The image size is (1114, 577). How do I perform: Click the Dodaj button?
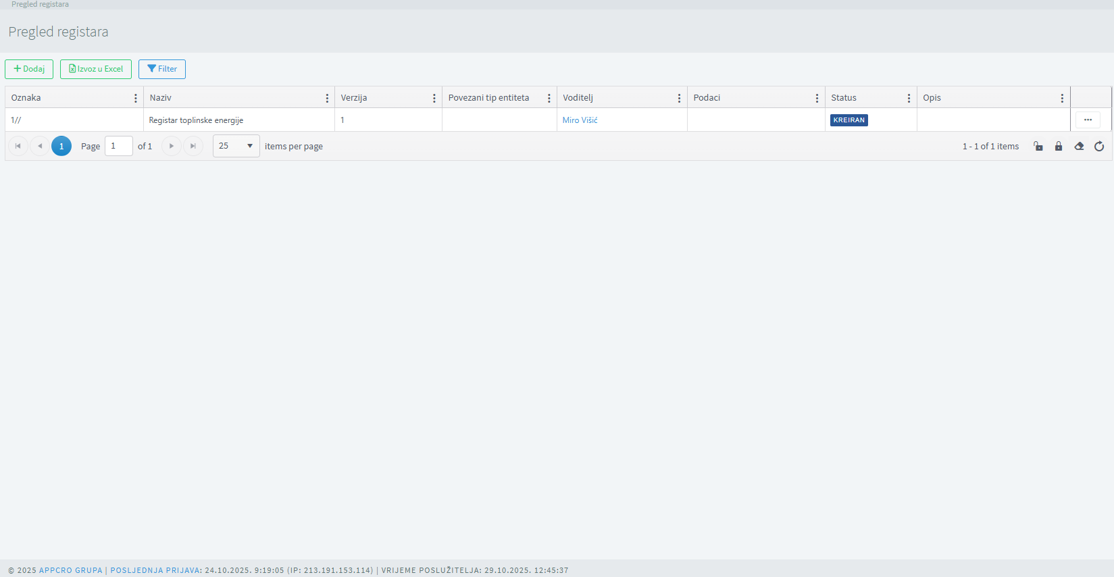pos(29,69)
